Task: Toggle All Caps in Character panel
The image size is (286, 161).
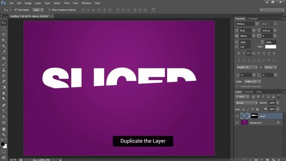Action: [248, 54]
